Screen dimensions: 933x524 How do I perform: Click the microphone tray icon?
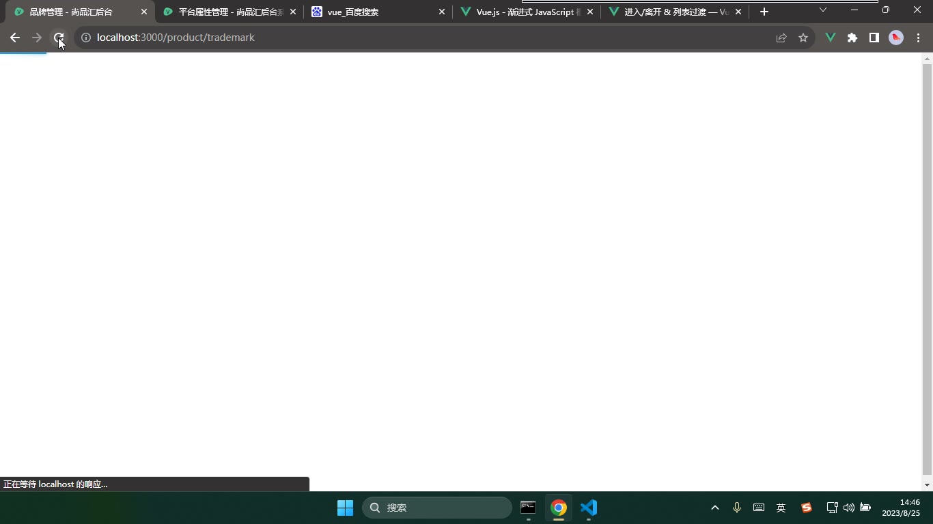point(737,508)
